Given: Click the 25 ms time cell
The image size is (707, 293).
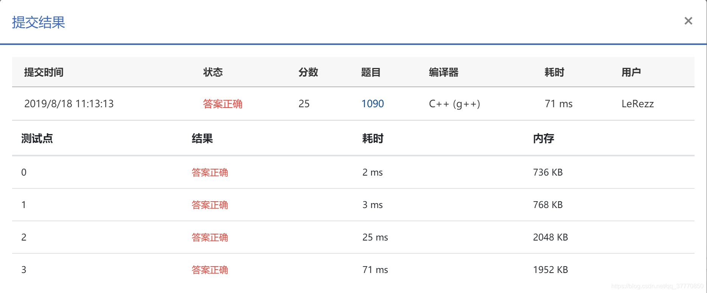Looking at the screenshot, I should coord(375,237).
